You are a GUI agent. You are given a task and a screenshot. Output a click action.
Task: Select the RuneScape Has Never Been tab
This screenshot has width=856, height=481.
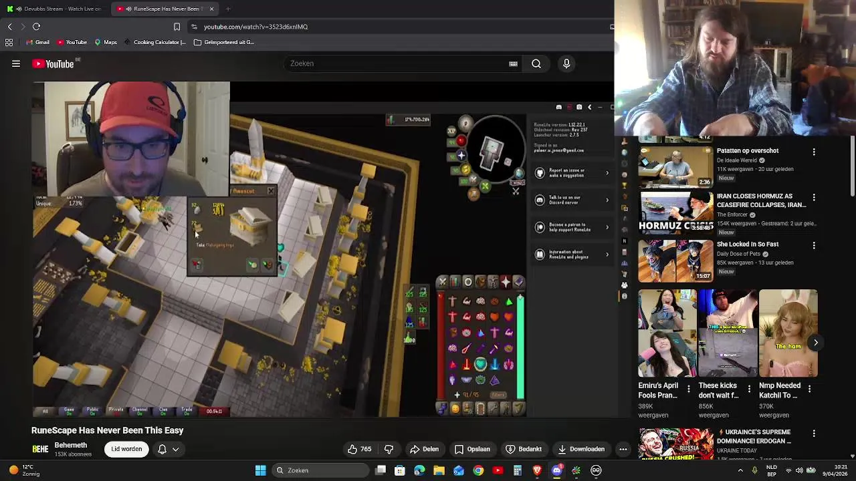164,9
